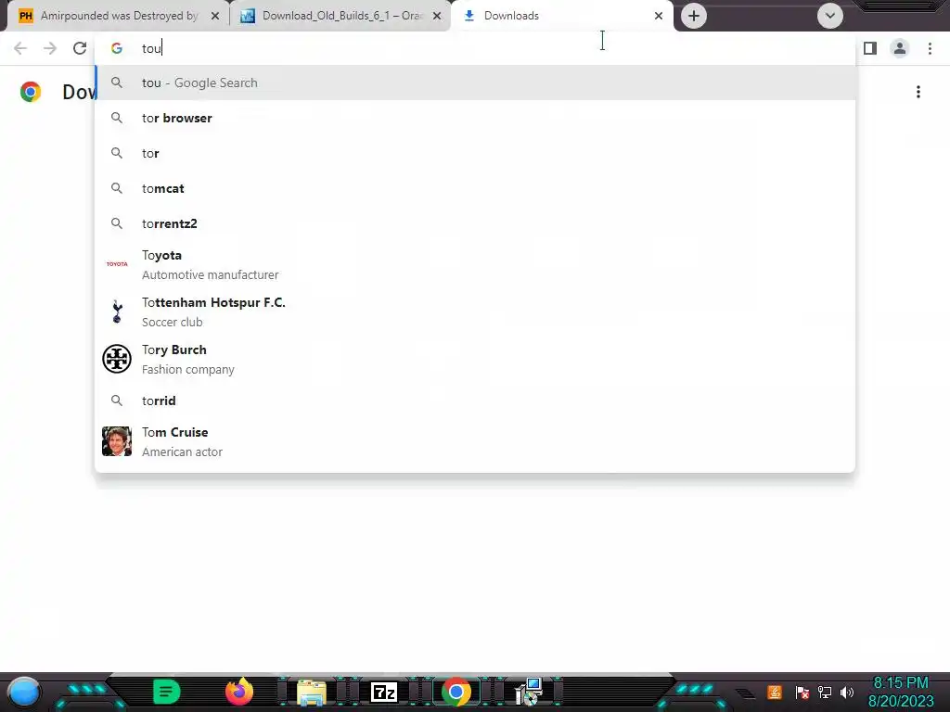Viewport: 950px width, 712px height.
Task: Open the Action Center flag tray icon
Action: 802,692
